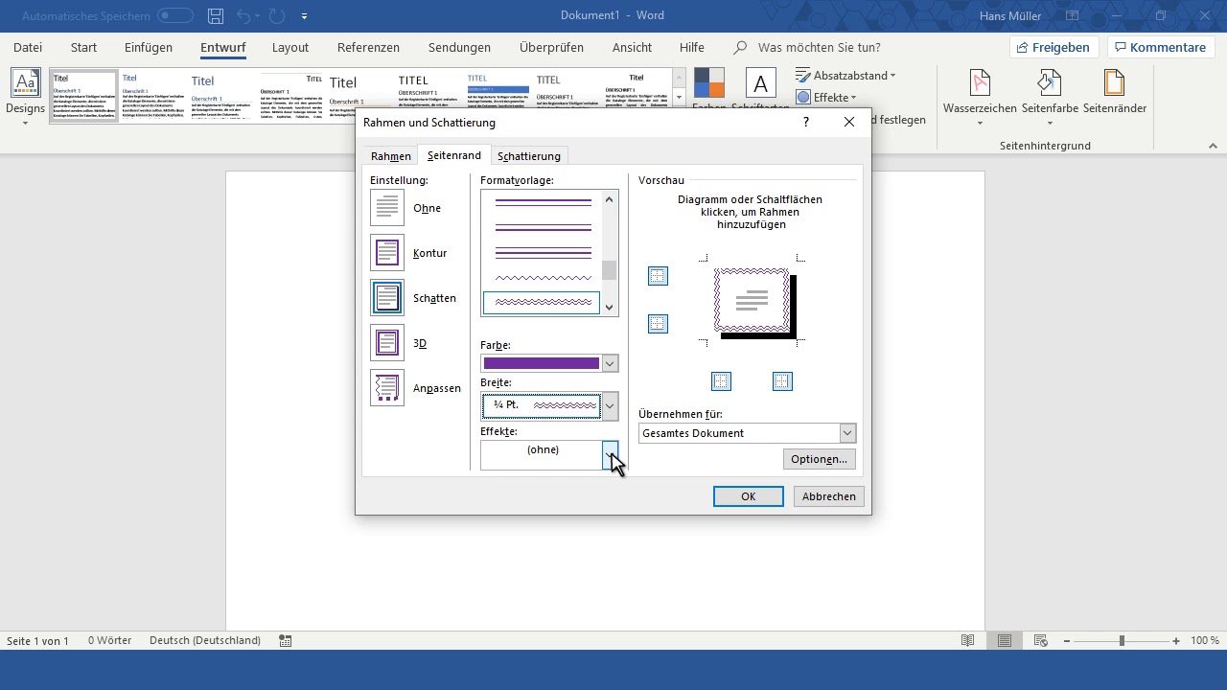Collapse the ribbon with the chevron
Viewport: 1227px width, 690px height.
click(1213, 146)
